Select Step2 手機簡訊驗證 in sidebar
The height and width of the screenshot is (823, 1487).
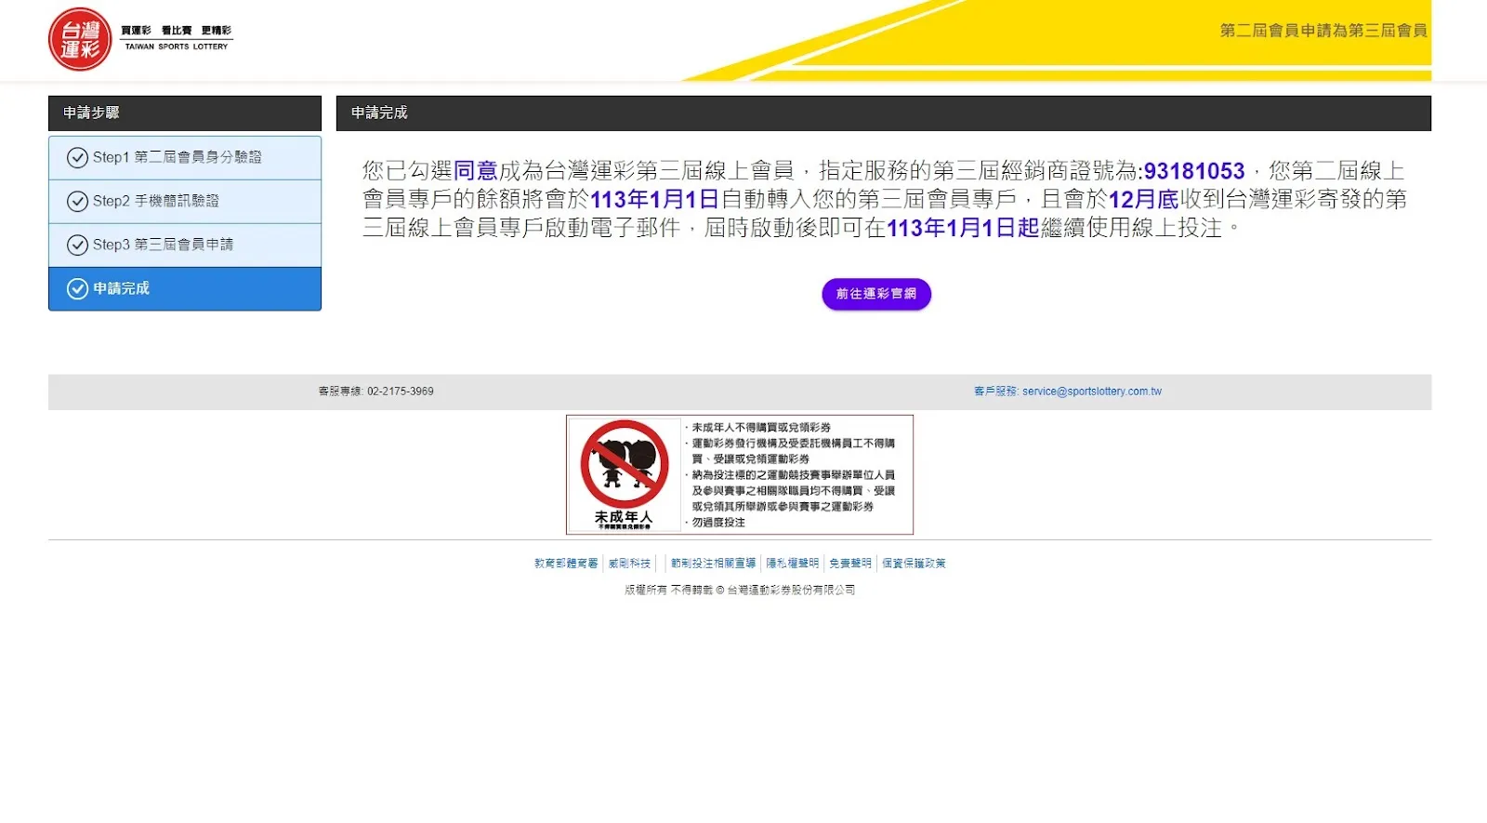click(x=185, y=202)
